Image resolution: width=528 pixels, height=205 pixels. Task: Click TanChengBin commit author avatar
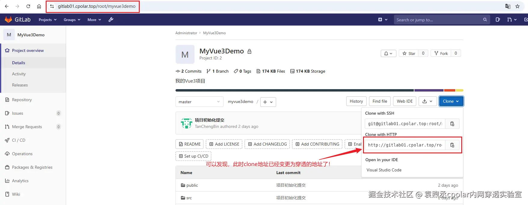187,123
